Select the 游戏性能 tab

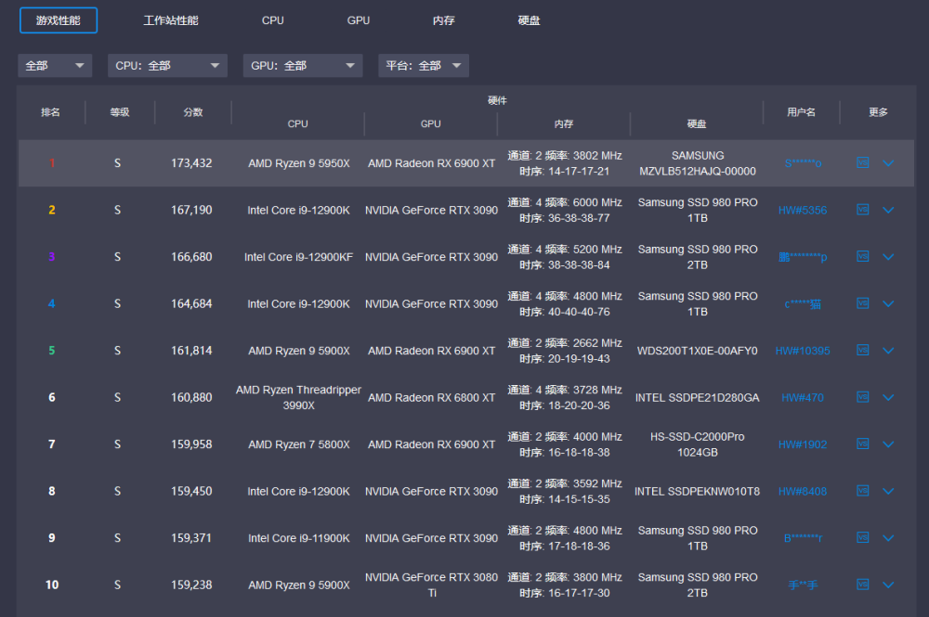pyautogui.click(x=58, y=20)
